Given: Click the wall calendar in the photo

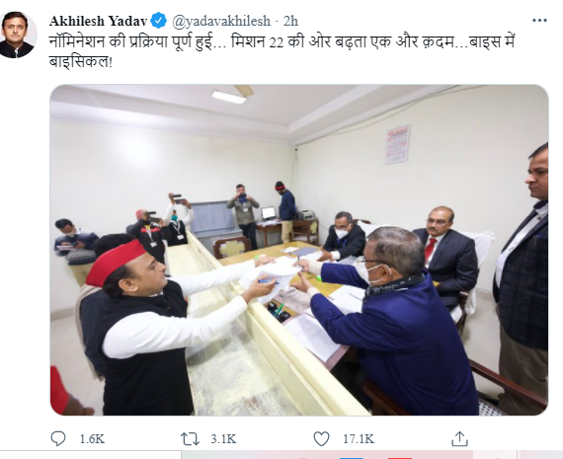Looking at the screenshot, I should click(397, 144).
